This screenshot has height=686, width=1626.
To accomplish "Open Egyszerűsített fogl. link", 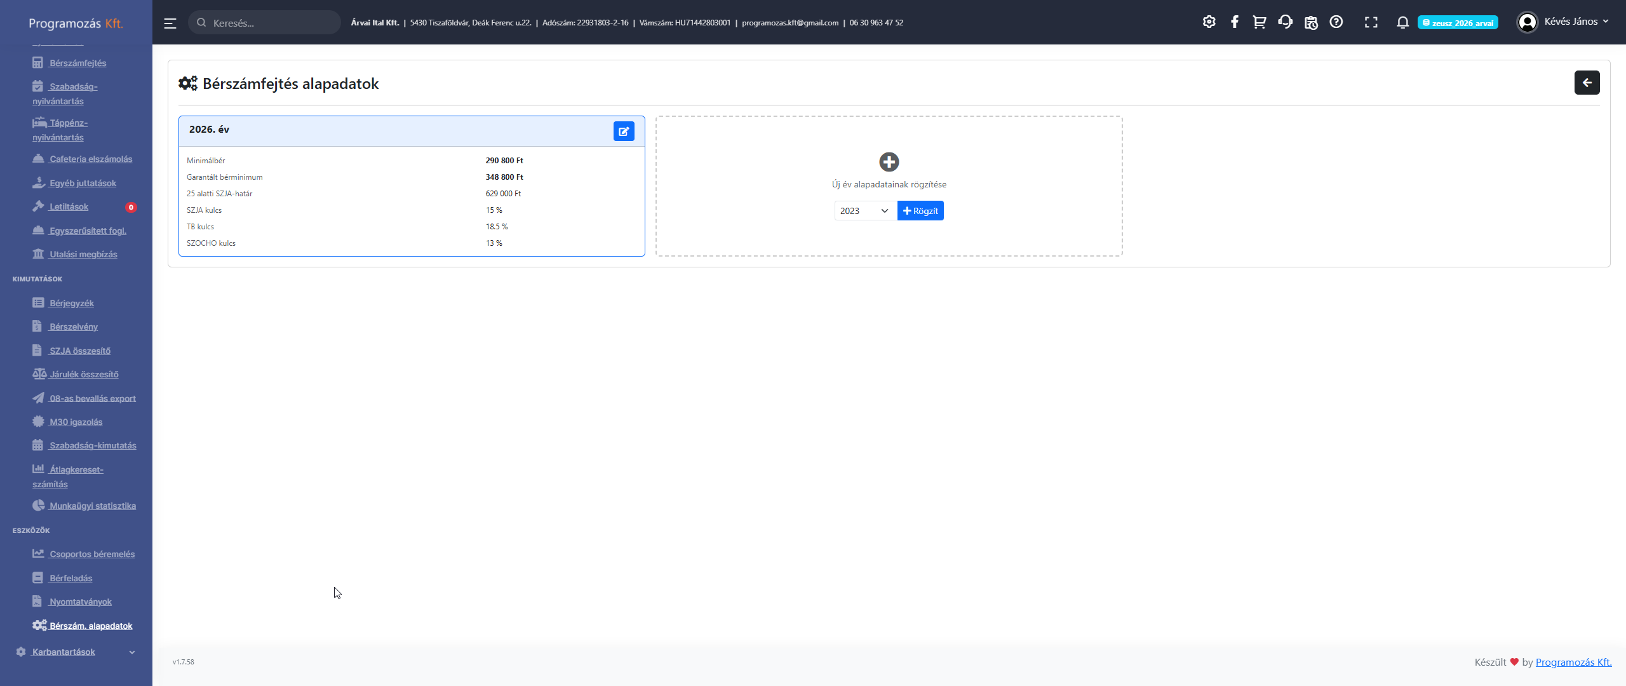I will click(79, 231).
